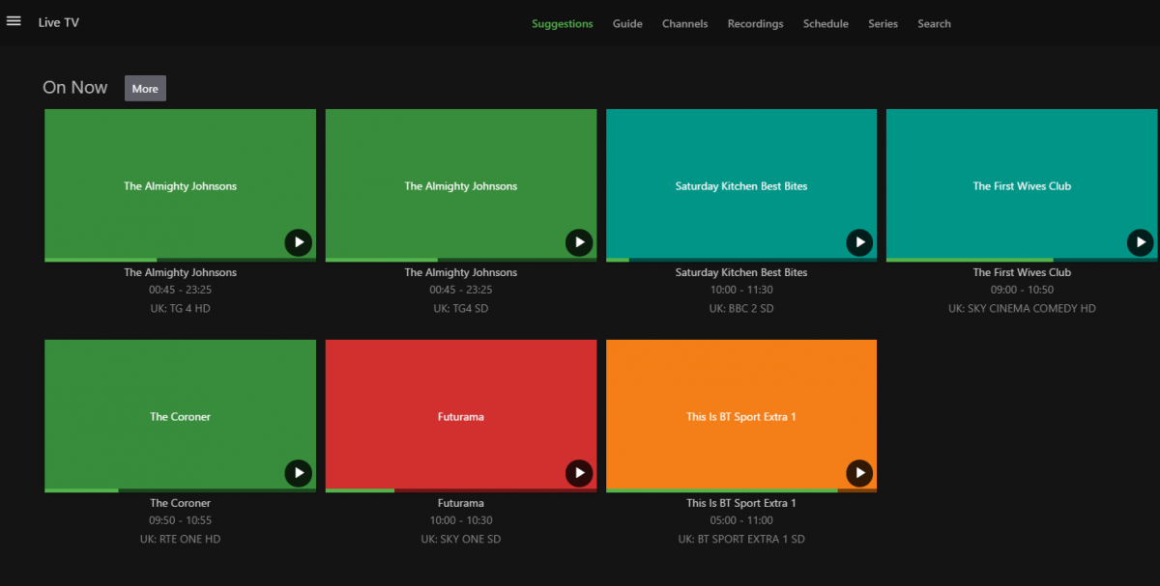Start playing Futurama on Sky One

pos(578,473)
